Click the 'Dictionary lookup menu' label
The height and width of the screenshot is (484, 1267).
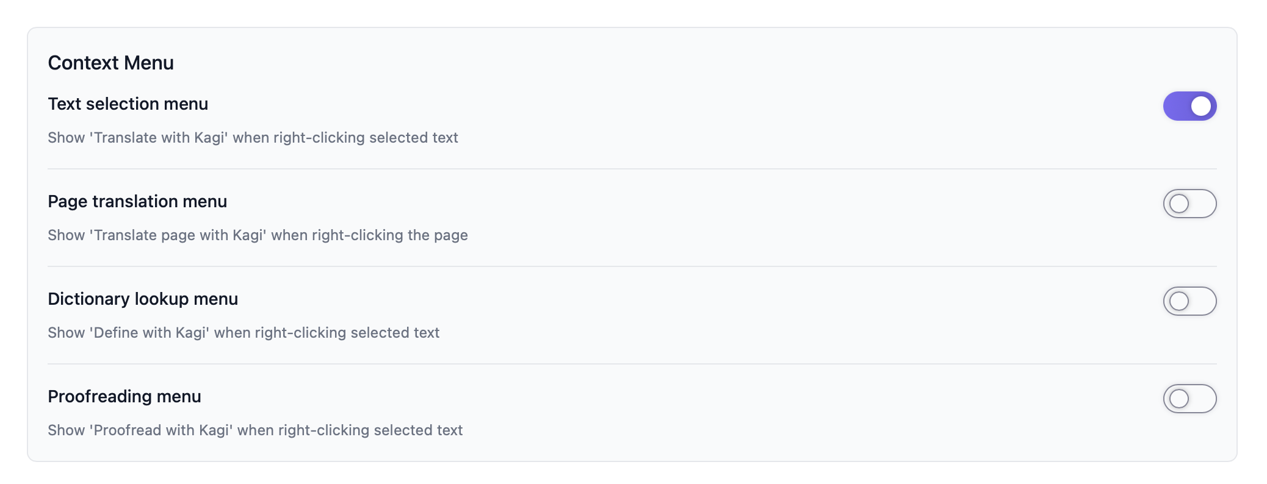143,299
